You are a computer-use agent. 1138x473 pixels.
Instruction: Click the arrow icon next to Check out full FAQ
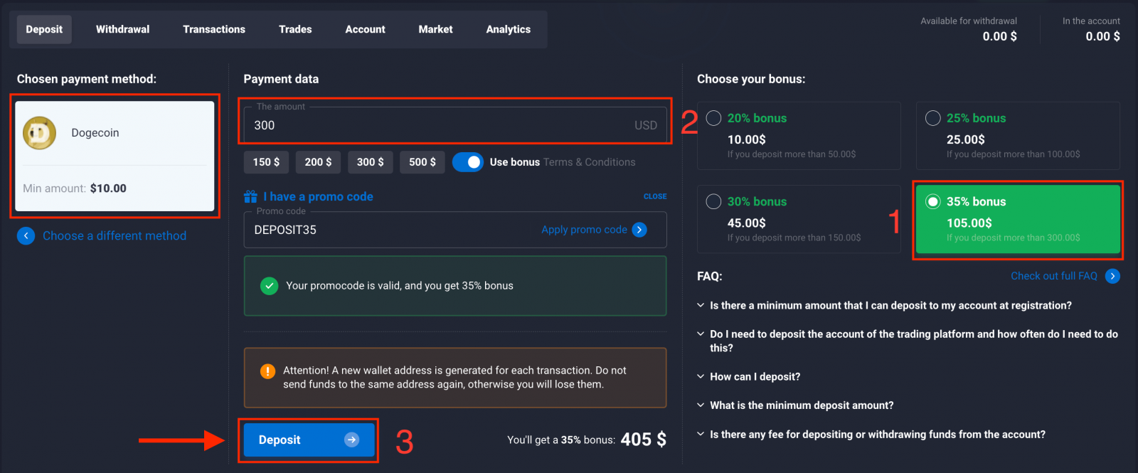pyautogui.click(x=1112, y=276)
